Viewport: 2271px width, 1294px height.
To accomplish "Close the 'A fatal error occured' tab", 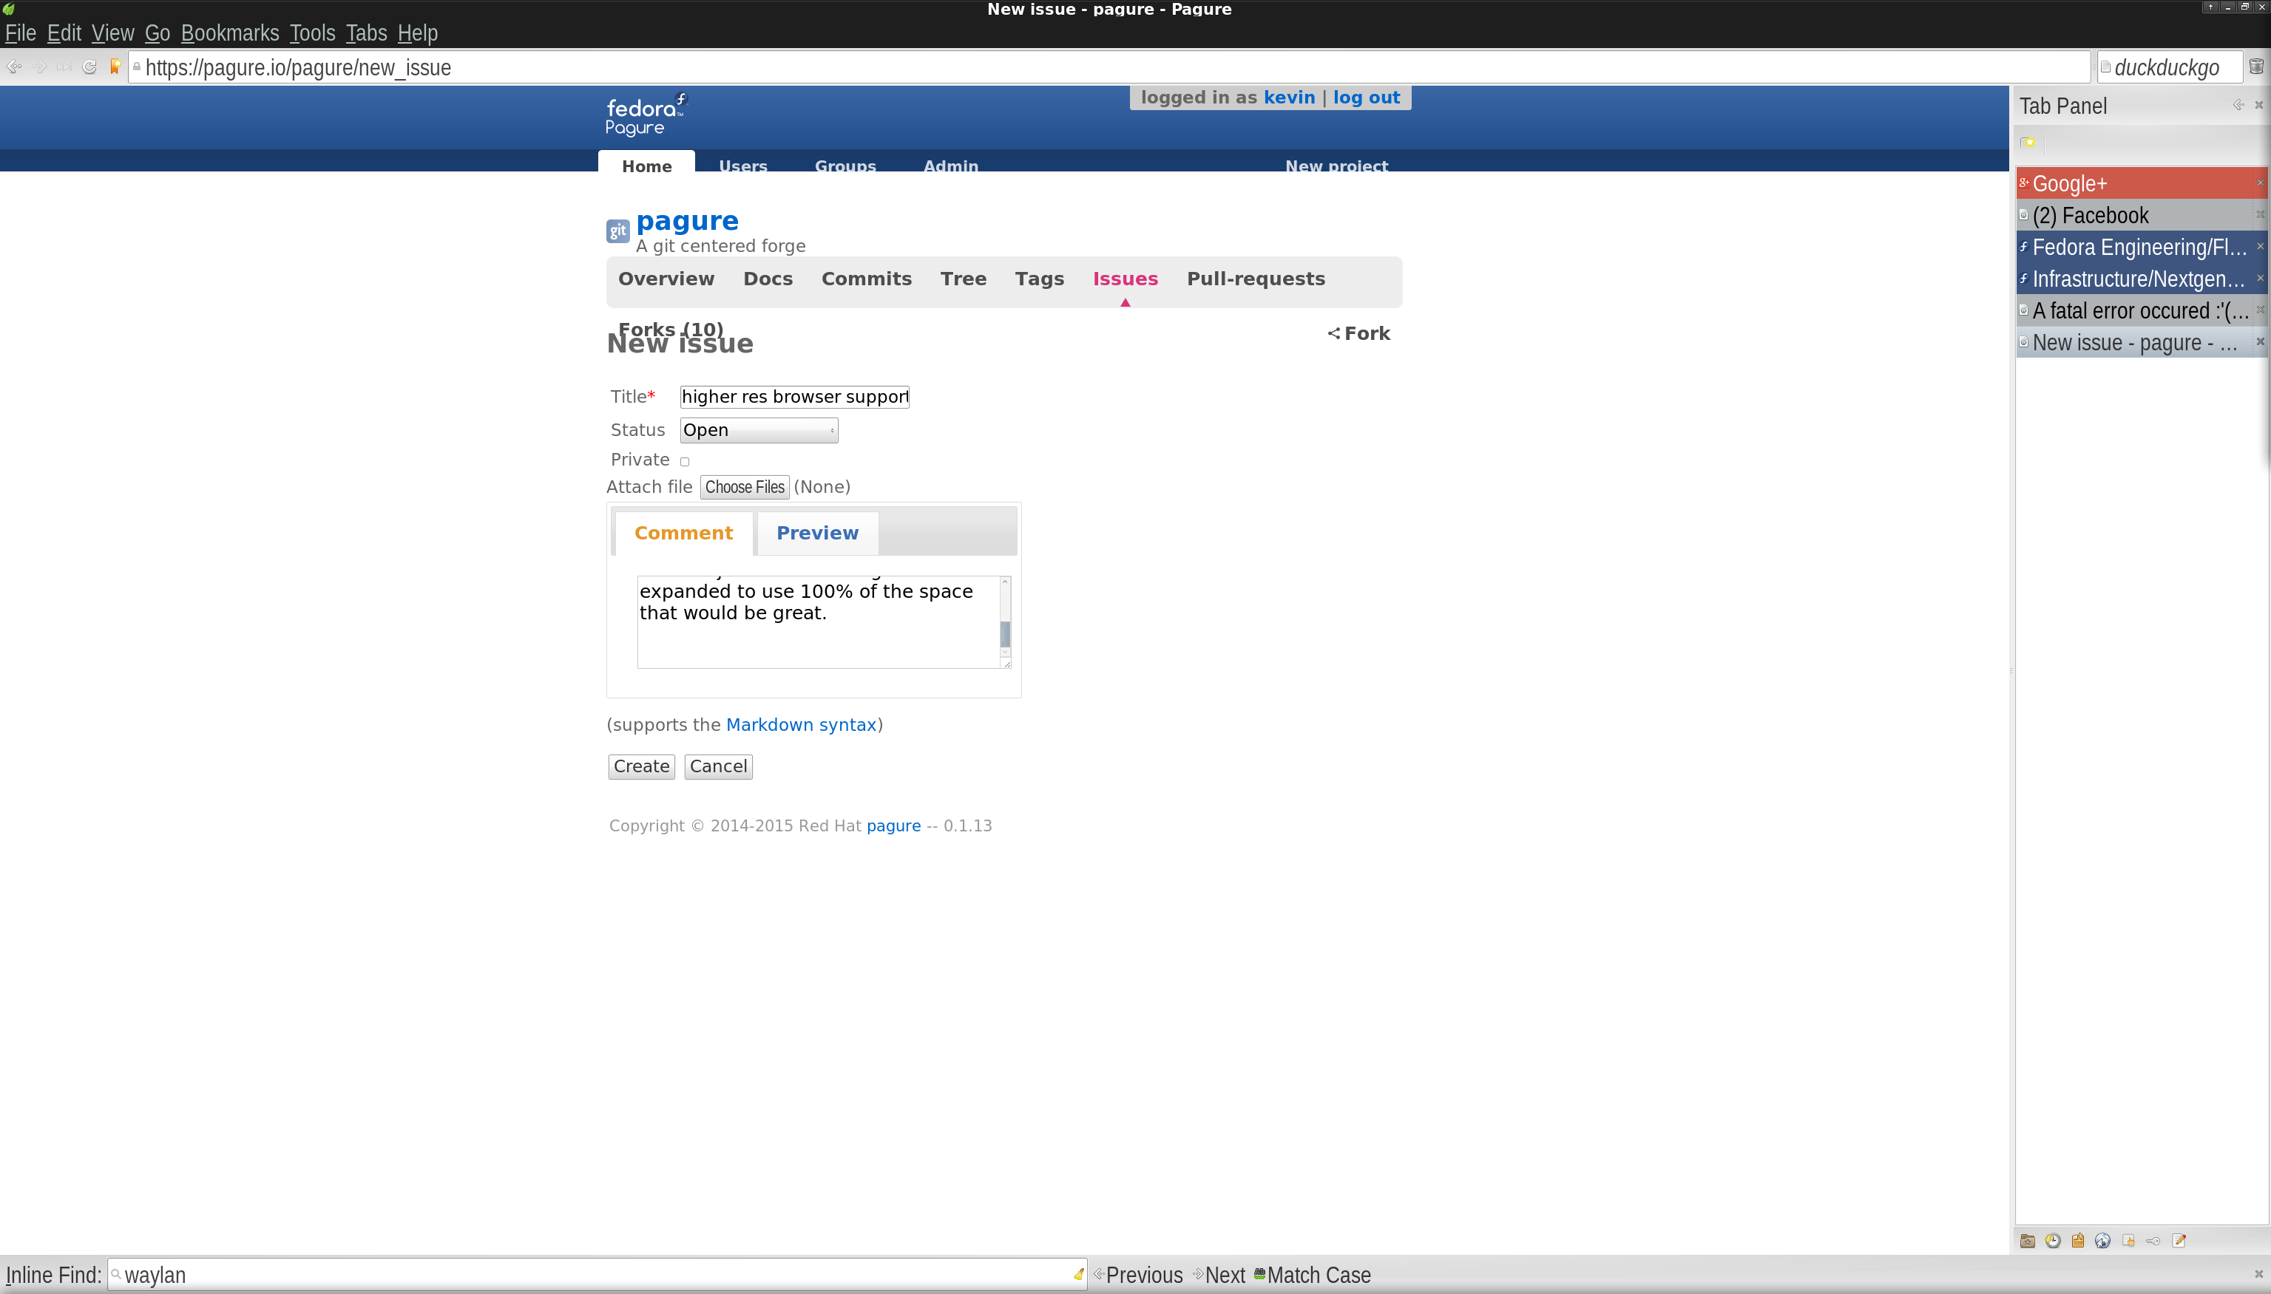I will click(2259, 310).
